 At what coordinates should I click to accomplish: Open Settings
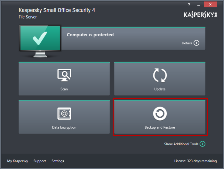58,161
